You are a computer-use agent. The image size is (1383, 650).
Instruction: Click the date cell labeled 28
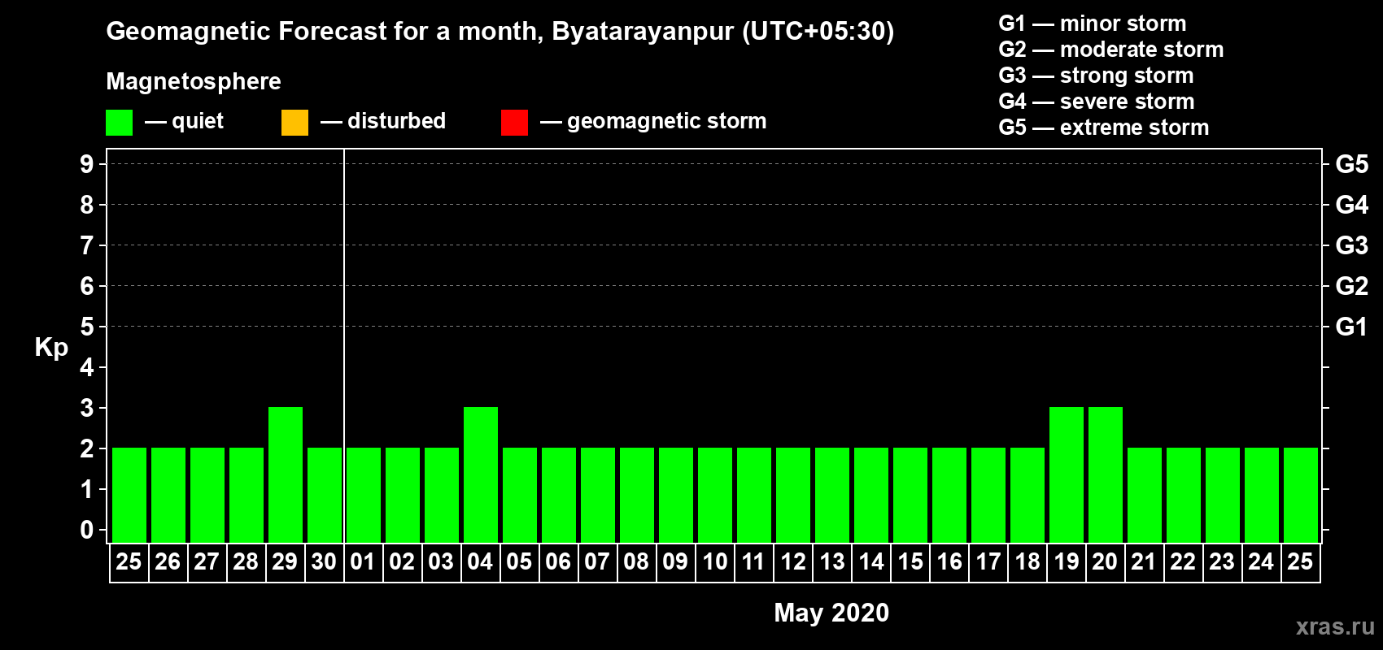246,562
